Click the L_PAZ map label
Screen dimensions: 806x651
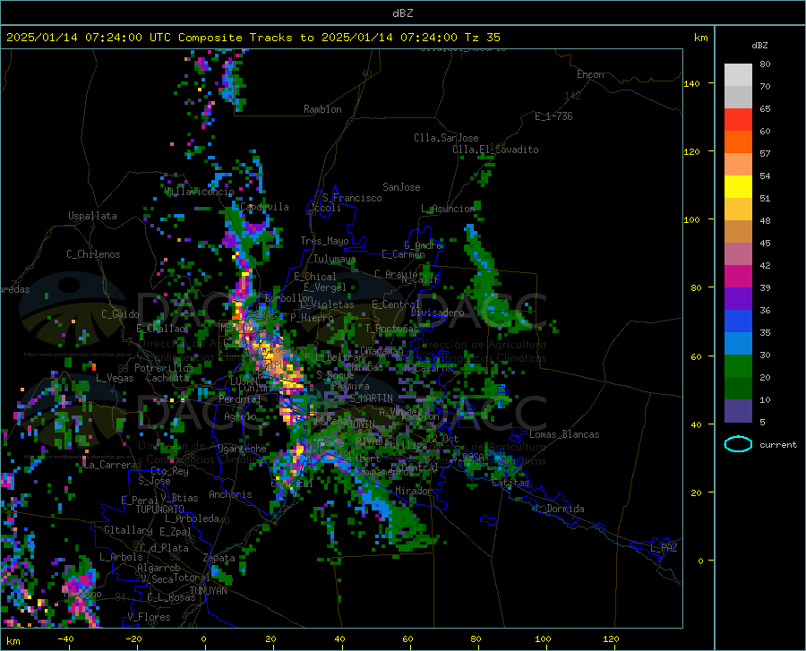[x=664, y=548]
